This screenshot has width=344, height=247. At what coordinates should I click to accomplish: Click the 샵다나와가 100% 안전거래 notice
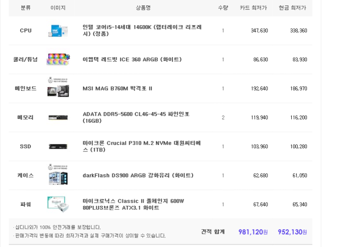click(x=57, y=227)
